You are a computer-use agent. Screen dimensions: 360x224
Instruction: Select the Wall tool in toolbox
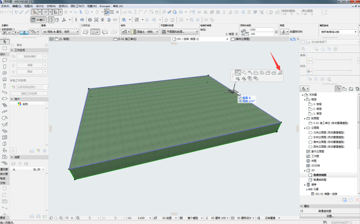(5, 60)
